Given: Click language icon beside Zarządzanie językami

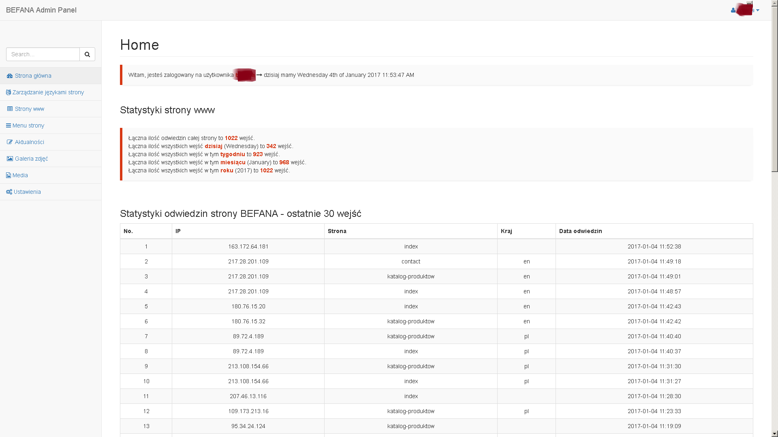Looking at the screenshot, I should point(9,92).
